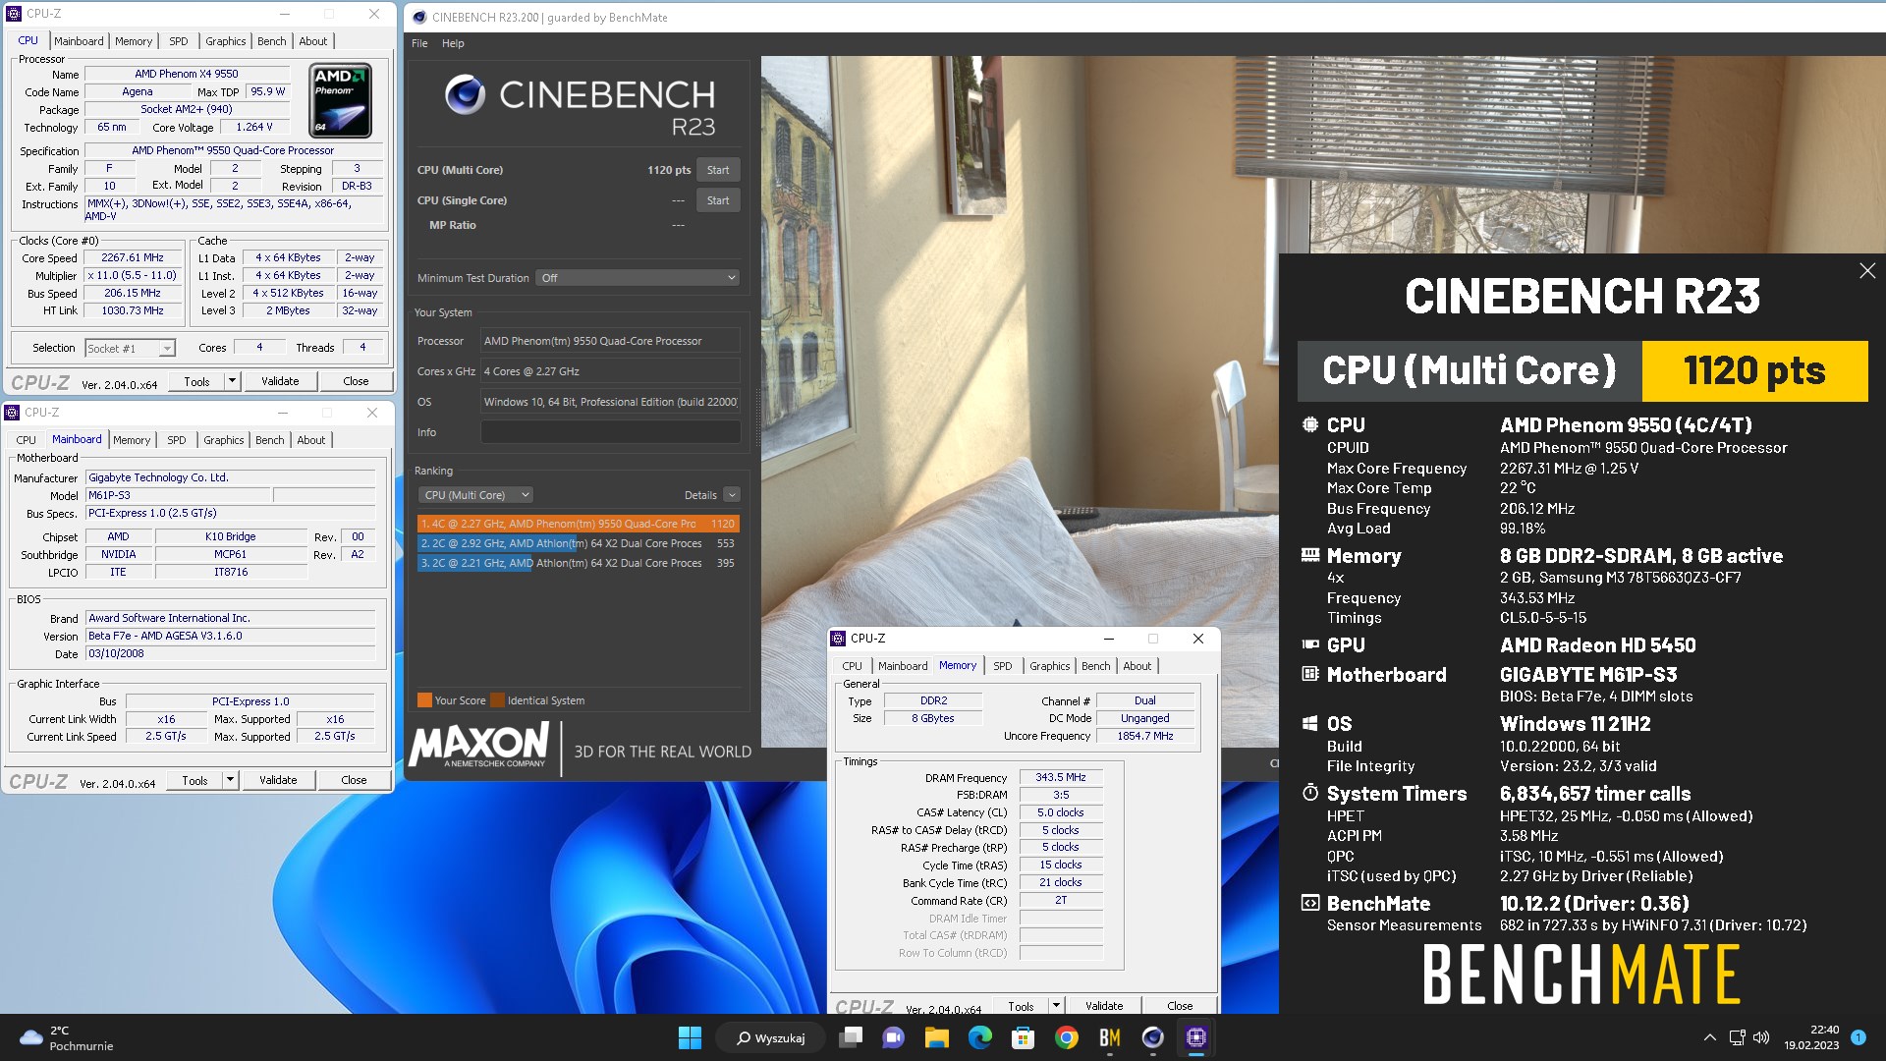Click DRAM Frequency value 343.5 MHz
Screen dimensions: 1886x1061
pos(1061,777)
